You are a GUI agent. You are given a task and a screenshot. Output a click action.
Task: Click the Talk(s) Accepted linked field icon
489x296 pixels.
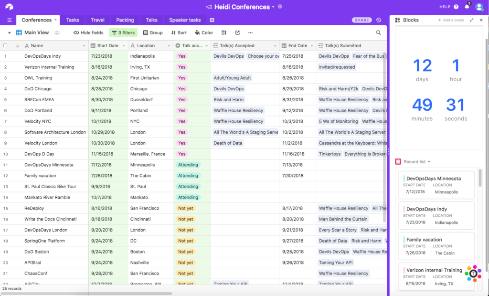click(215, 45)
